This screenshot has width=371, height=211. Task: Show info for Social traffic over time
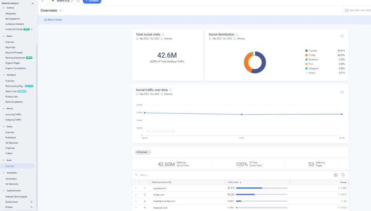[170, 90]
